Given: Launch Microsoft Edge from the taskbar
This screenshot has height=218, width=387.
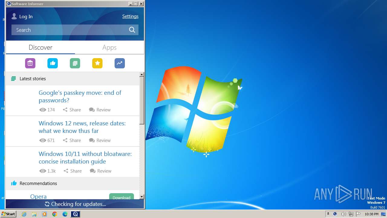Looking at the screenshot, I should coord(65,214).
